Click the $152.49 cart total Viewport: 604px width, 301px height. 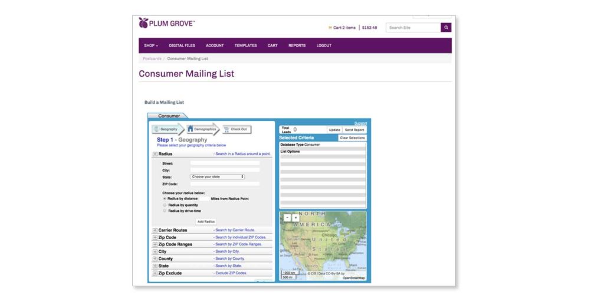coord(369,28)
